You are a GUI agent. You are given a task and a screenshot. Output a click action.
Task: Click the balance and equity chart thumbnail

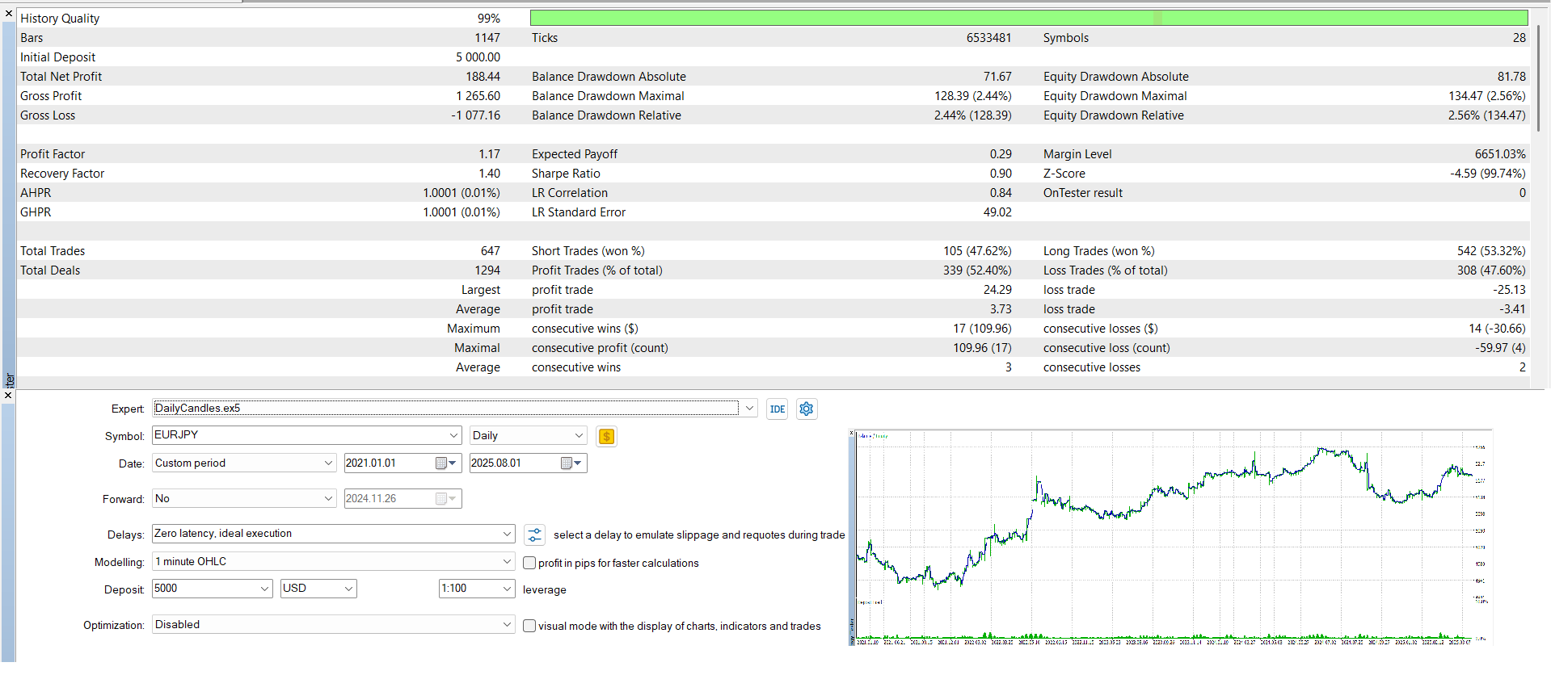[1170, 538]
